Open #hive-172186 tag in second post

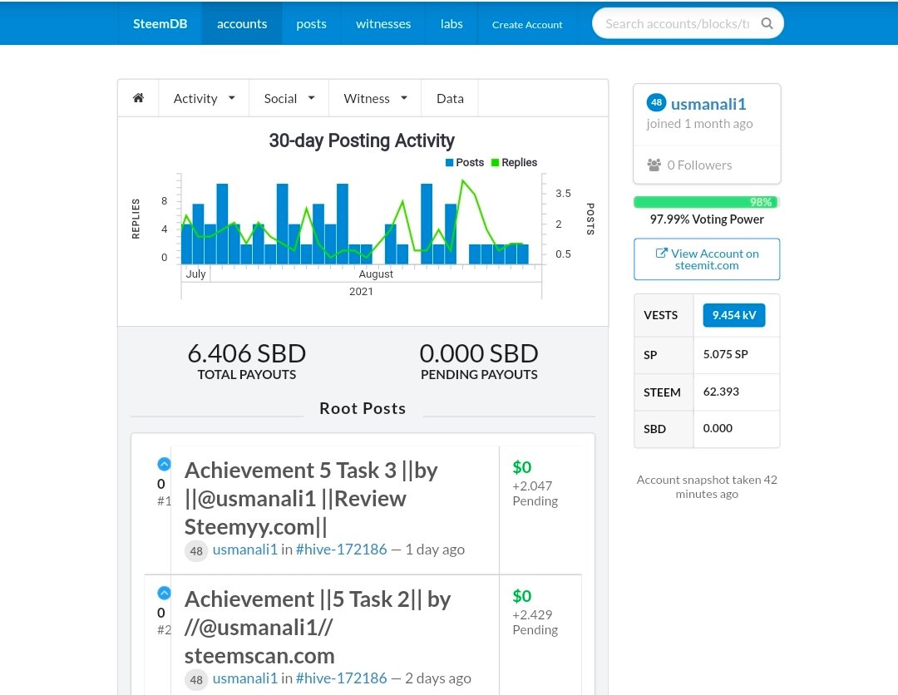coord(342,678)
